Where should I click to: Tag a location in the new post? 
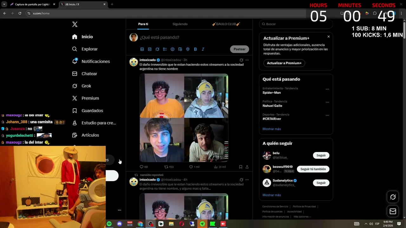coord(188,49)
